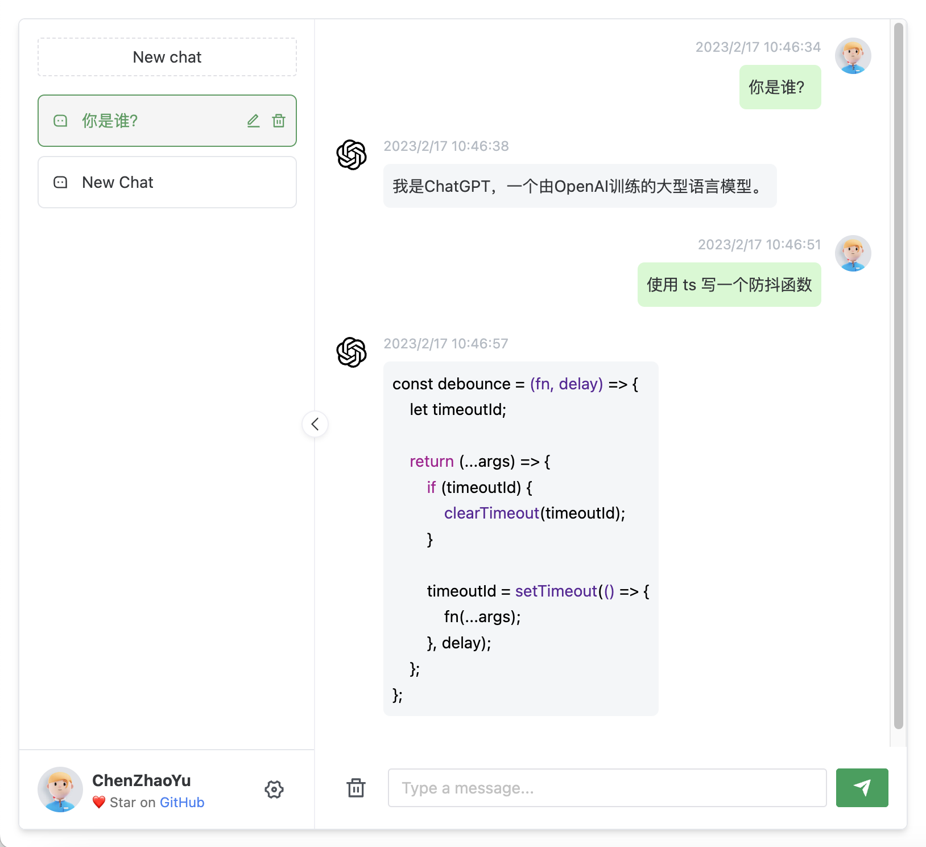
Task: Click the user avatar next to the 你是谁? message
Action: tap(853, 56)
